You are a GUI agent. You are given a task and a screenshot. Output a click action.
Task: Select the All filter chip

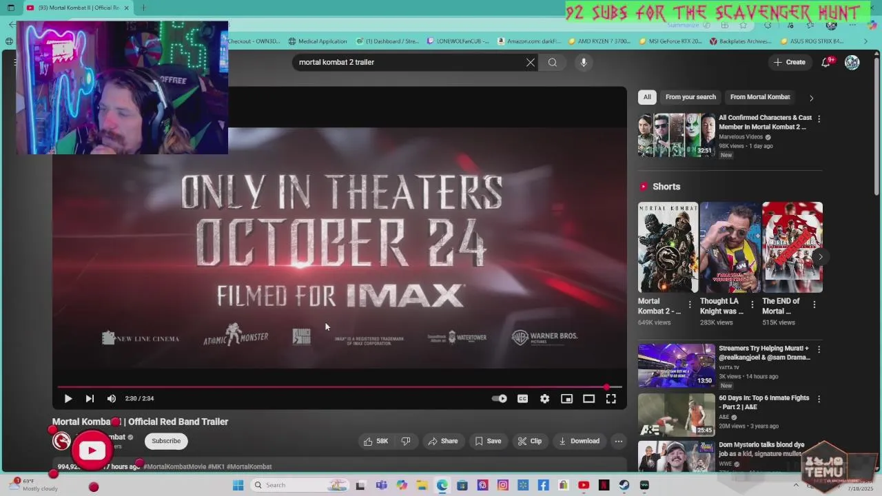click(647, 97)
